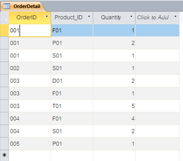Click Quantity 2 in the 004 S01 row
The height and width of the screenshot is (161, 183).
[114, 131]
